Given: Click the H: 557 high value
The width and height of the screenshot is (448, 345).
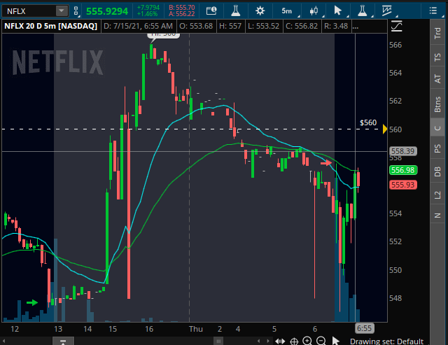Looking at the screenshot, I should tap(230, 27).
